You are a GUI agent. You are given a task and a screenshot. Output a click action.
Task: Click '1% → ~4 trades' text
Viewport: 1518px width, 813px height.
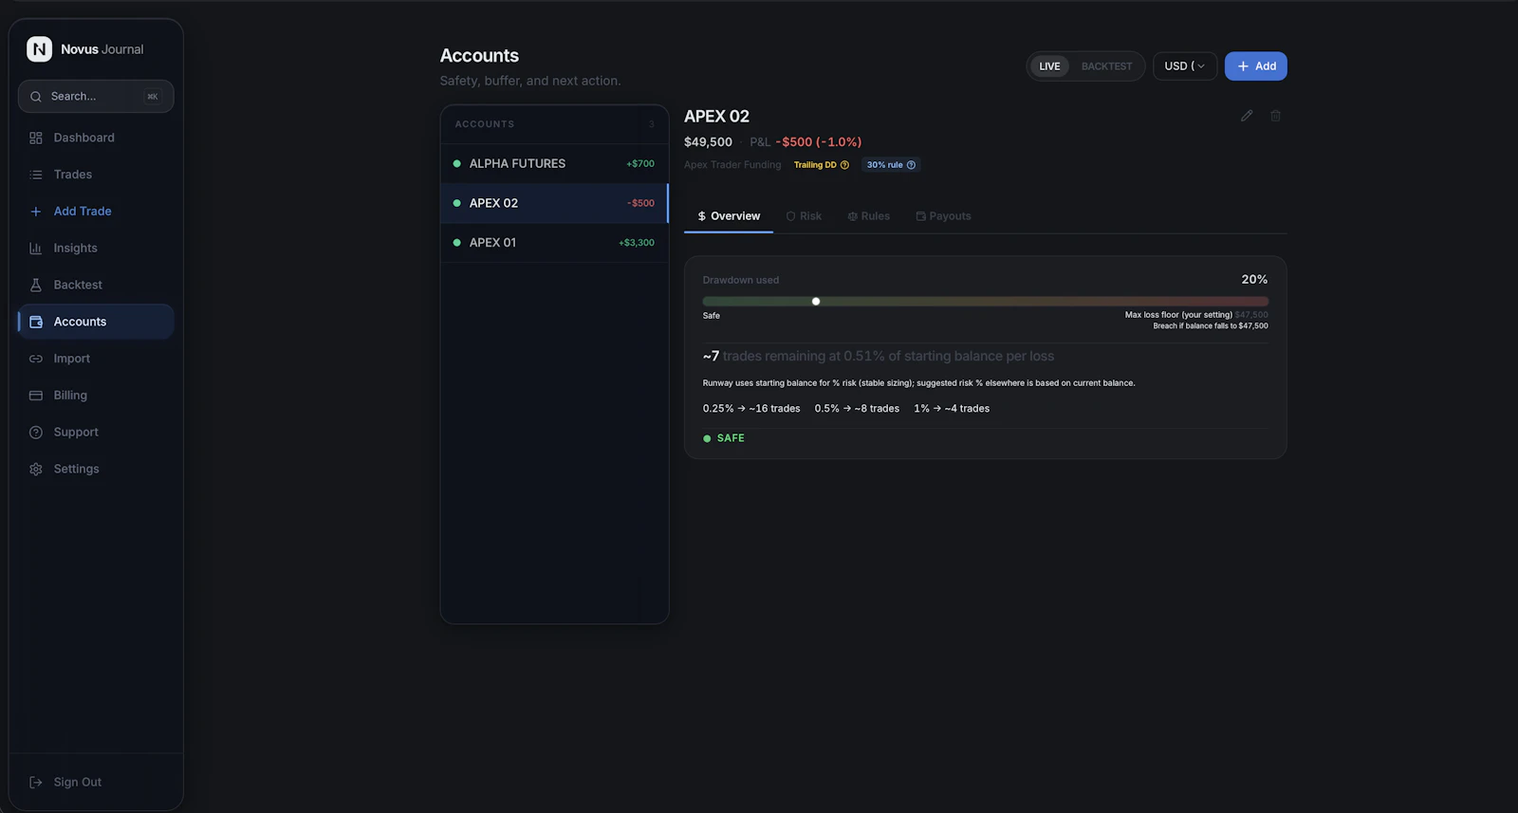click(x=952, y=409)
